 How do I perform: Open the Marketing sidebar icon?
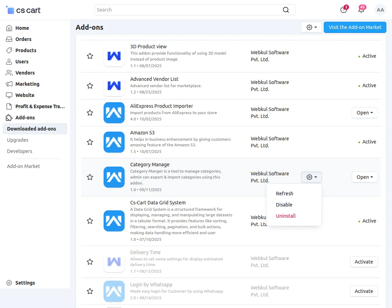(9, 84)
